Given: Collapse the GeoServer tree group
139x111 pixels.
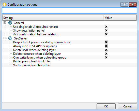Looking at the screenshot, I should [x=5, y=38].
